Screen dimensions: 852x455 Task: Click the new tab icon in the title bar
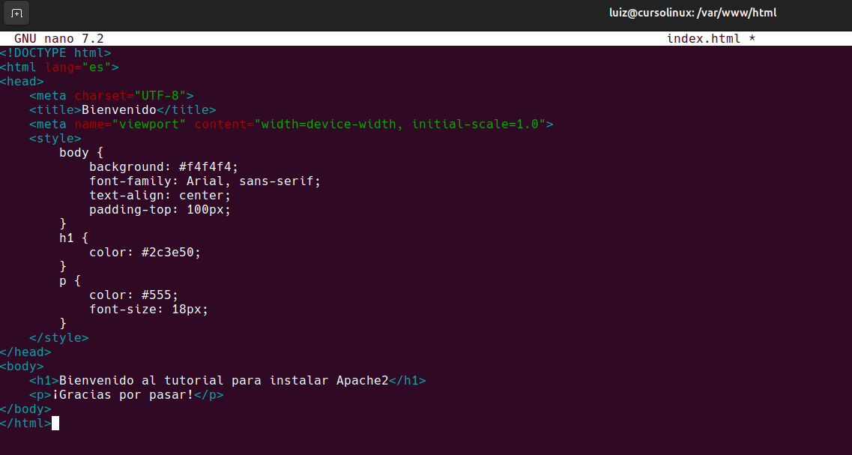pos(16,13)
